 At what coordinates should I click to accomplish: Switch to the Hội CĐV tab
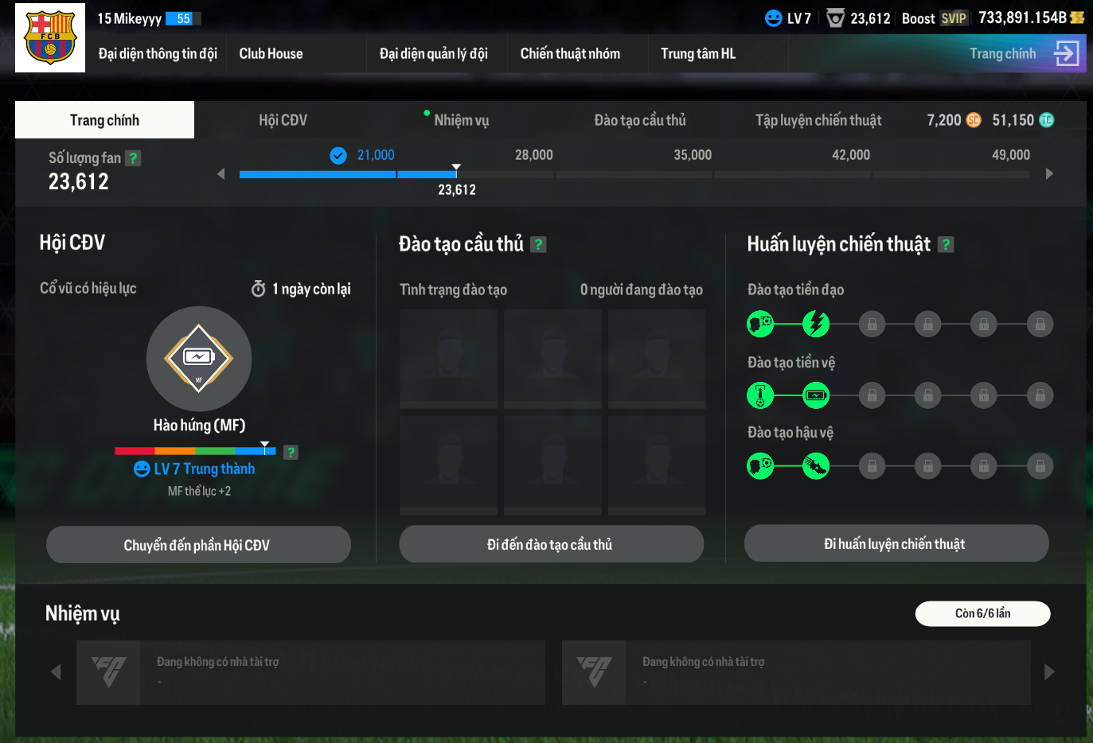283,120
